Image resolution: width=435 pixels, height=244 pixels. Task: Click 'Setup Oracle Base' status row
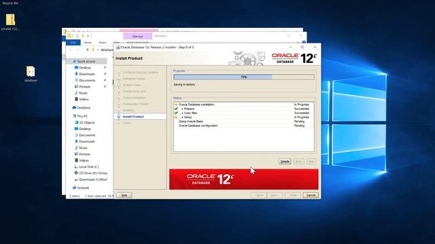click(243, 121)
